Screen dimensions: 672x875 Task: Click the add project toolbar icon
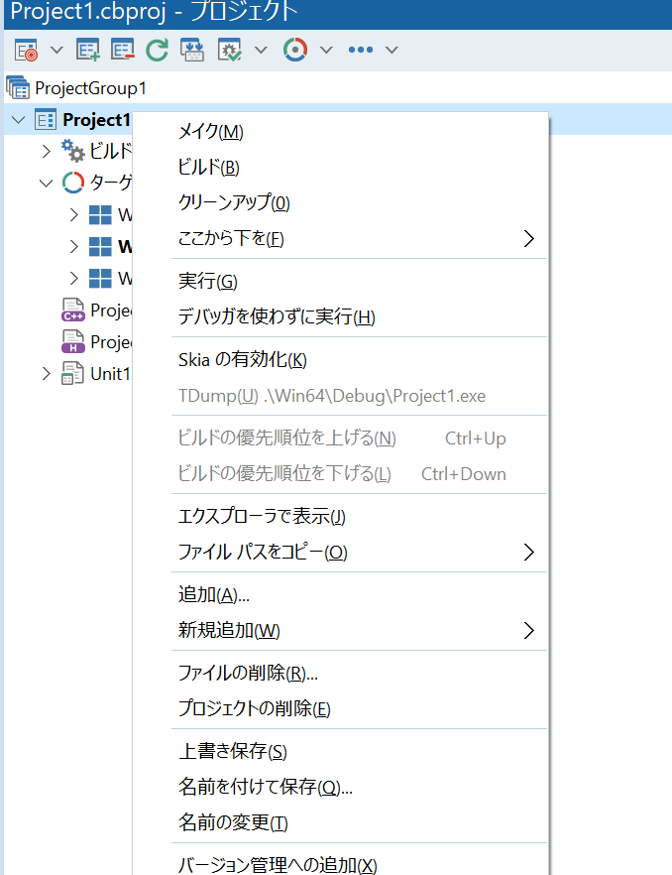[89, 50]
